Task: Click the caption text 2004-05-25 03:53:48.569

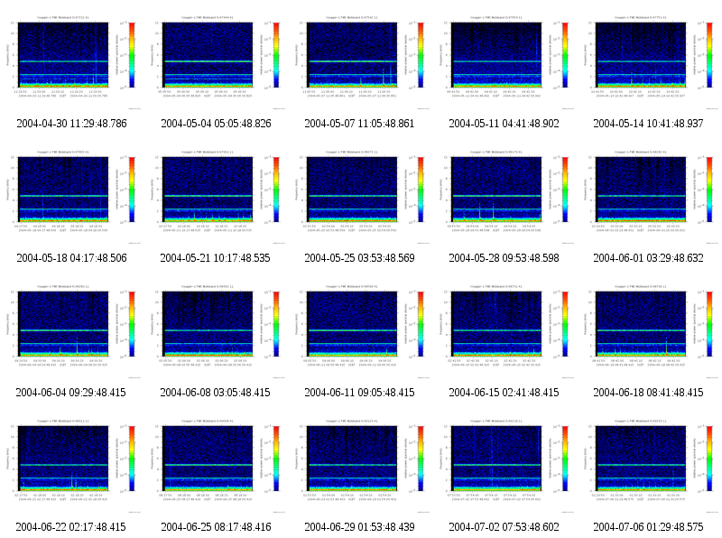Action: (x=359, y=258)
